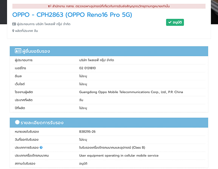Click the สถานะใบรับรอง row label
The height and width of the screenshot is (169, 218).
tap(25, 163)
